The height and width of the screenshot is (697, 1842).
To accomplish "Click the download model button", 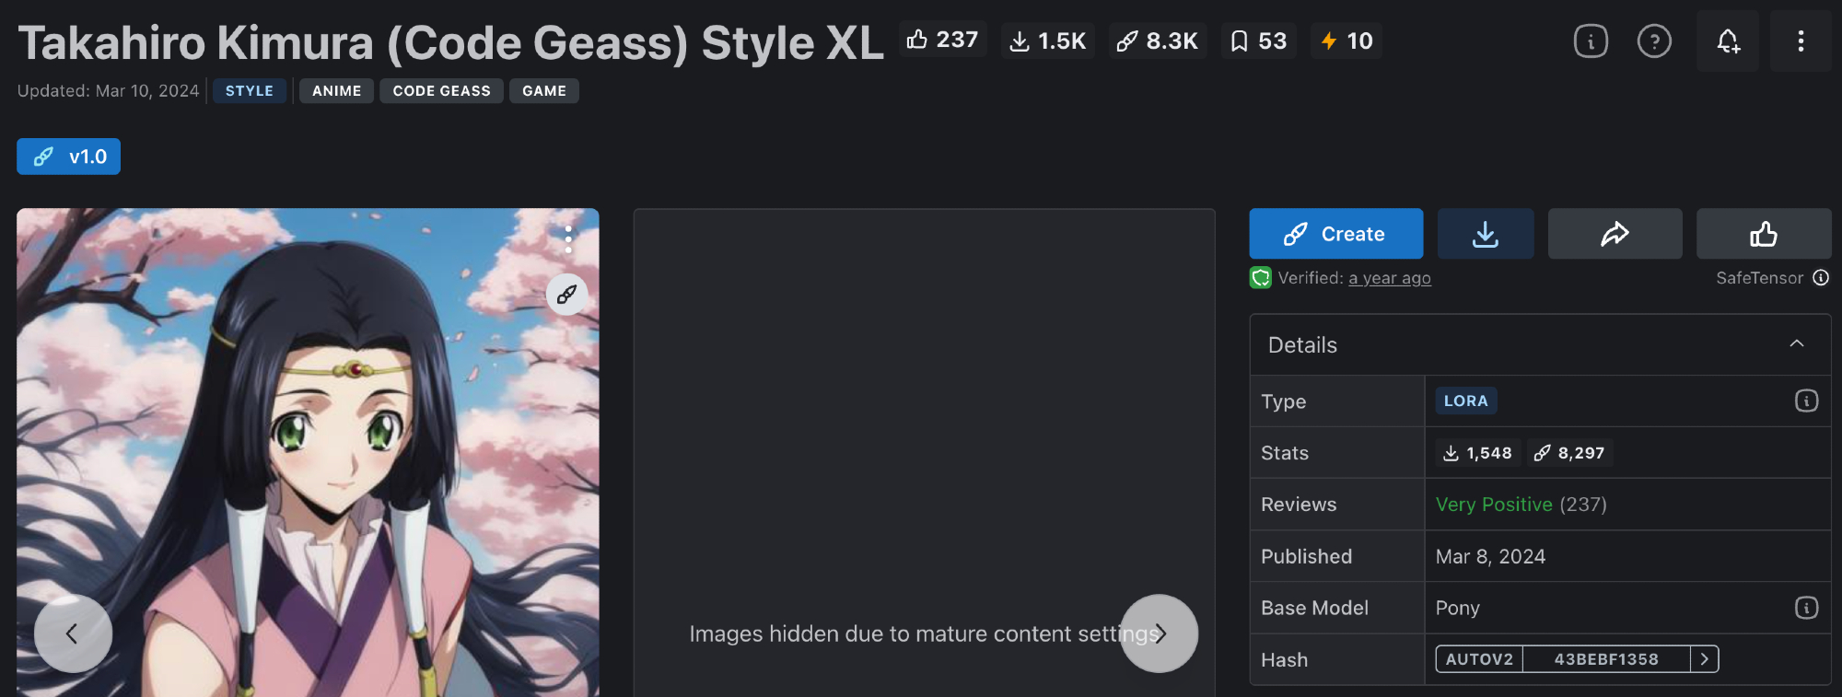I will click(1486, 234).
